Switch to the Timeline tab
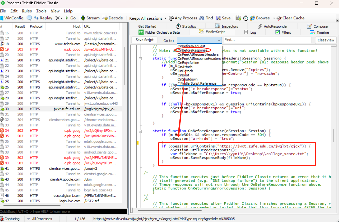The width and height of the screenshot is (339, 222). click(x=319, y=32)
